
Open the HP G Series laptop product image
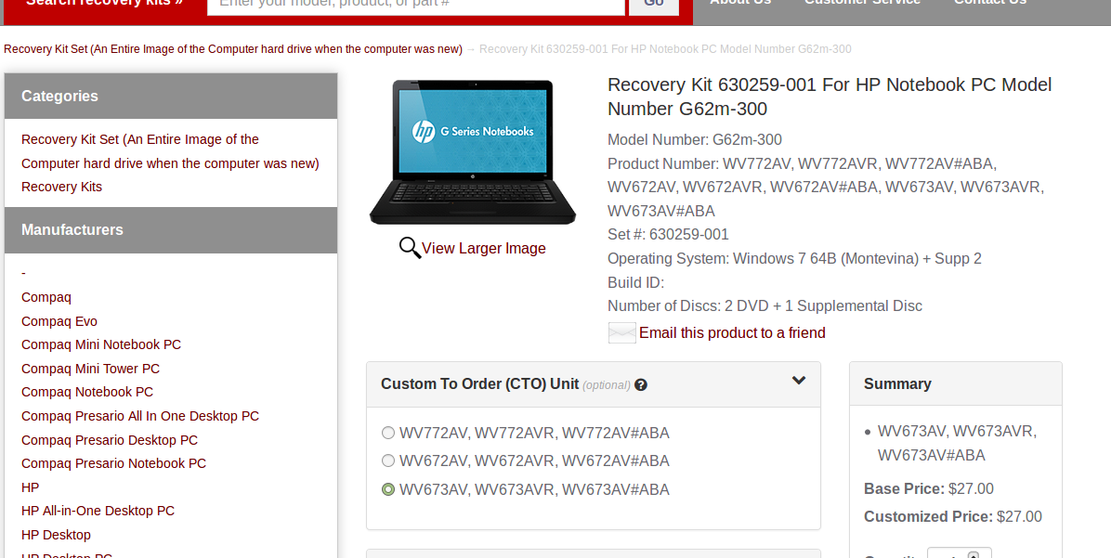pyautogui.click(x=473, y=151)
